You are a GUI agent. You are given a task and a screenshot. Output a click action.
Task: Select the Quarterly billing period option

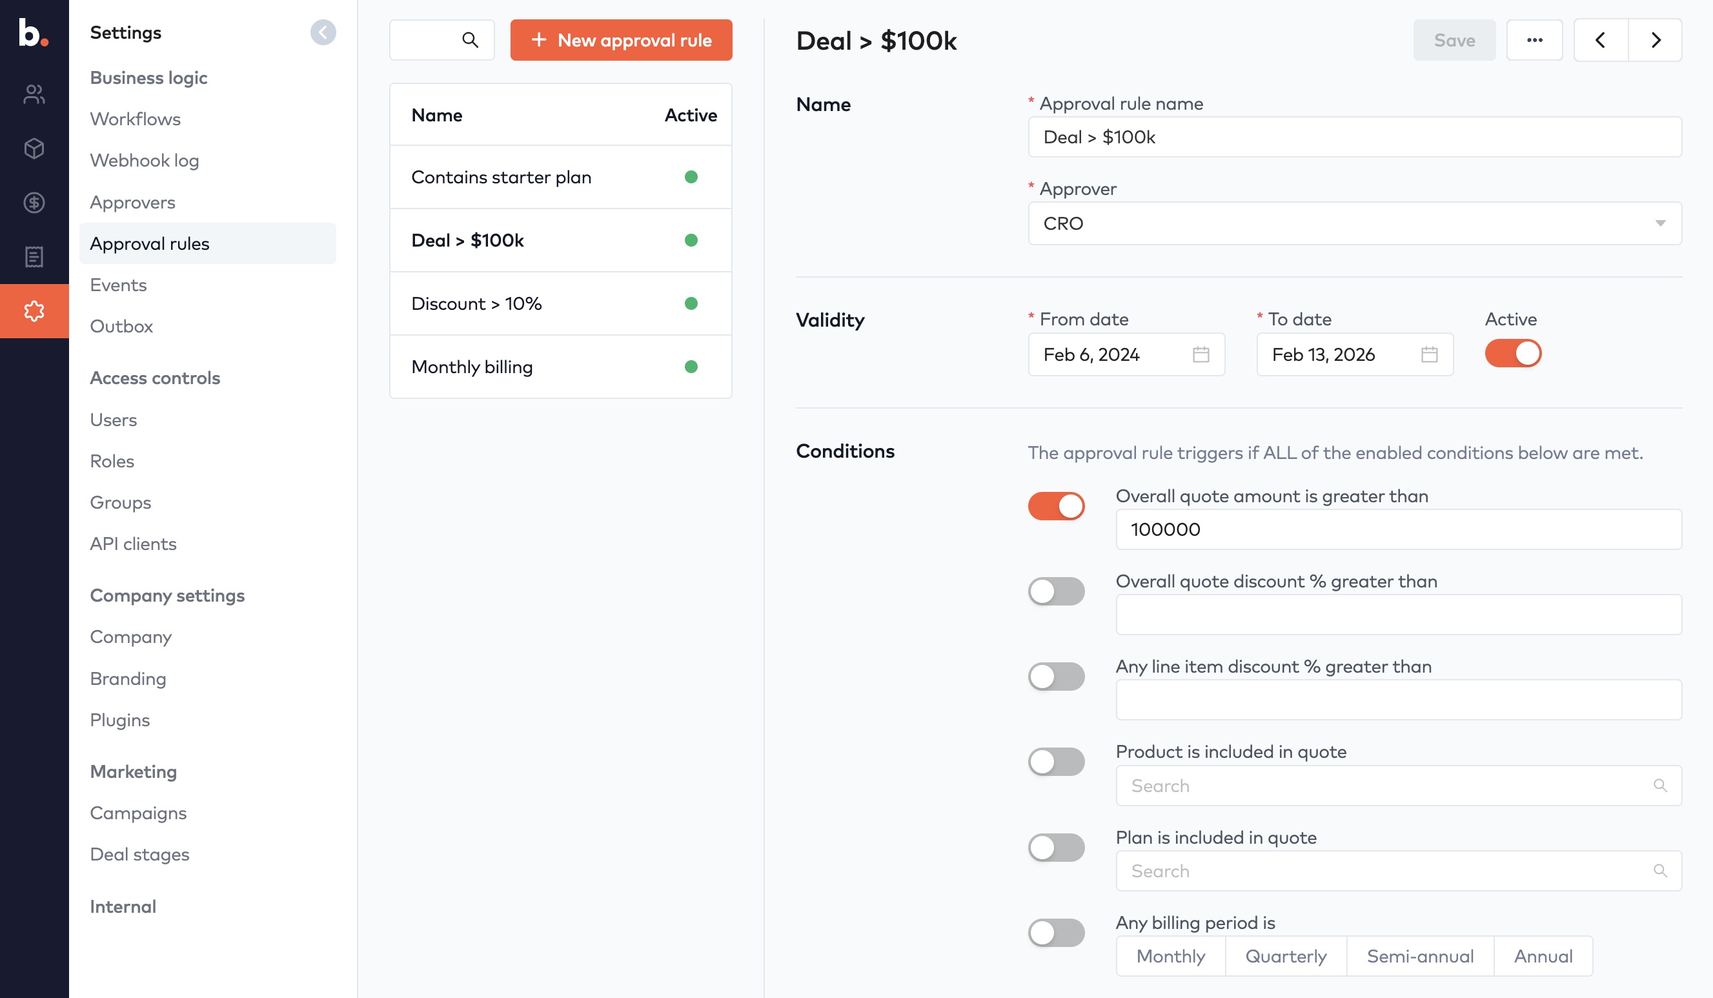(1286, 956)
